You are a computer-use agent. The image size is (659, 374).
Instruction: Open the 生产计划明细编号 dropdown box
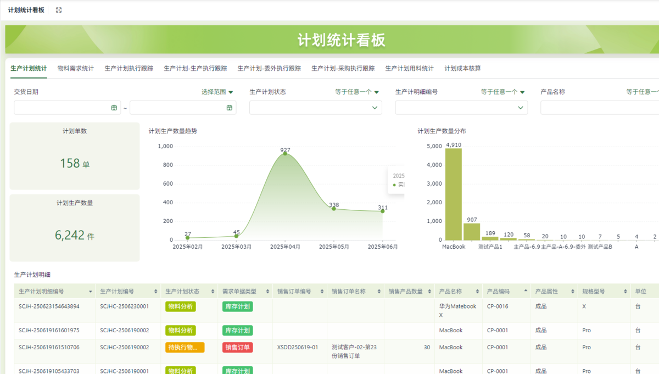(x=461, y=108)
